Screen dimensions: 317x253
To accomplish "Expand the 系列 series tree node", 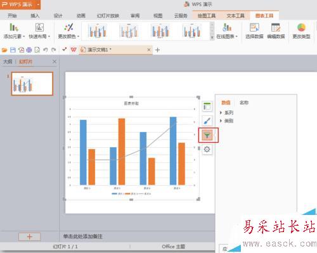I will coord(221,113).
